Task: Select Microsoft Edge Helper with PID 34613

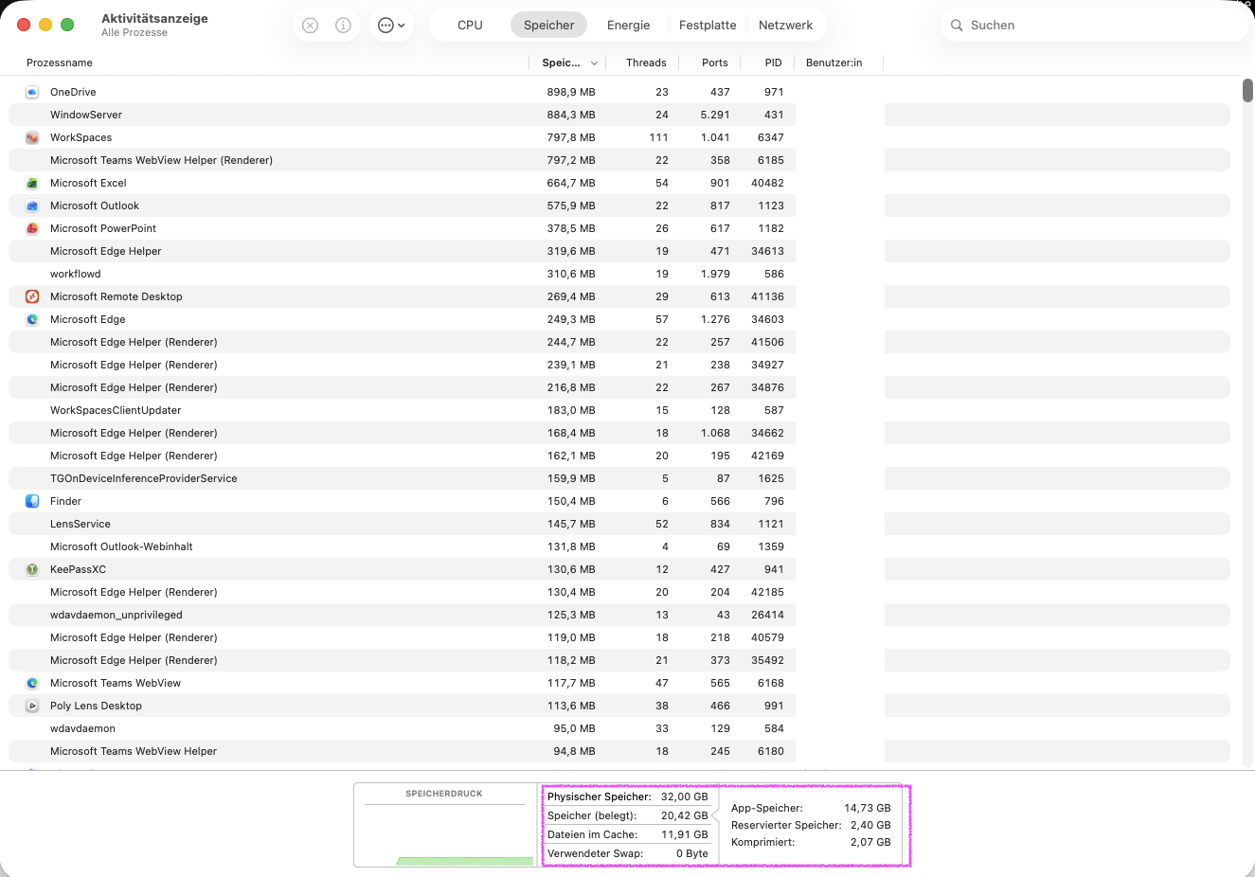Action: point(619,251)
